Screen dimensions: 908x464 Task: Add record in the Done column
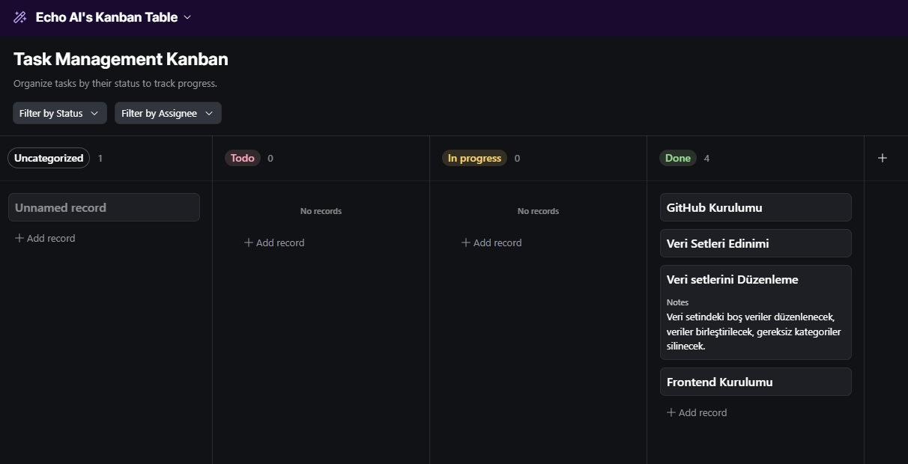tap(697, 412)
